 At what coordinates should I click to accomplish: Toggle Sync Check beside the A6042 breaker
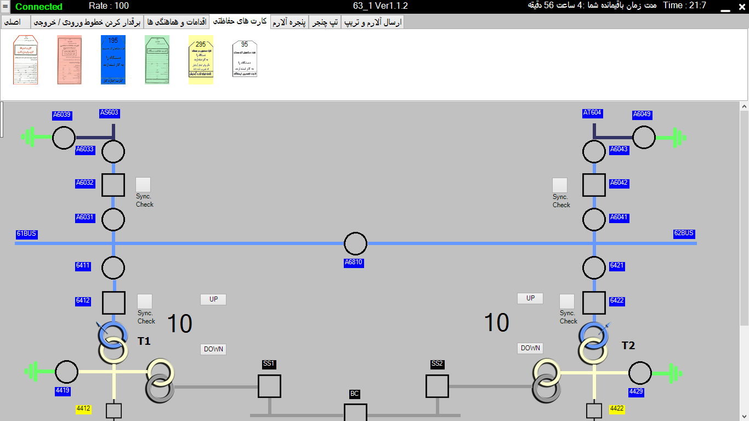pyautogui.click(x=560, y=185)
